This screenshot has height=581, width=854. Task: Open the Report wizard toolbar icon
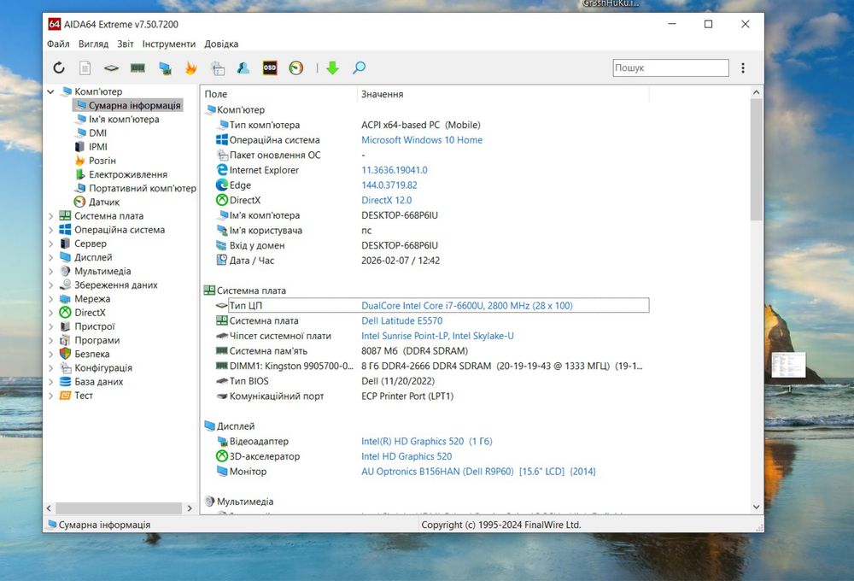point(218,68)
